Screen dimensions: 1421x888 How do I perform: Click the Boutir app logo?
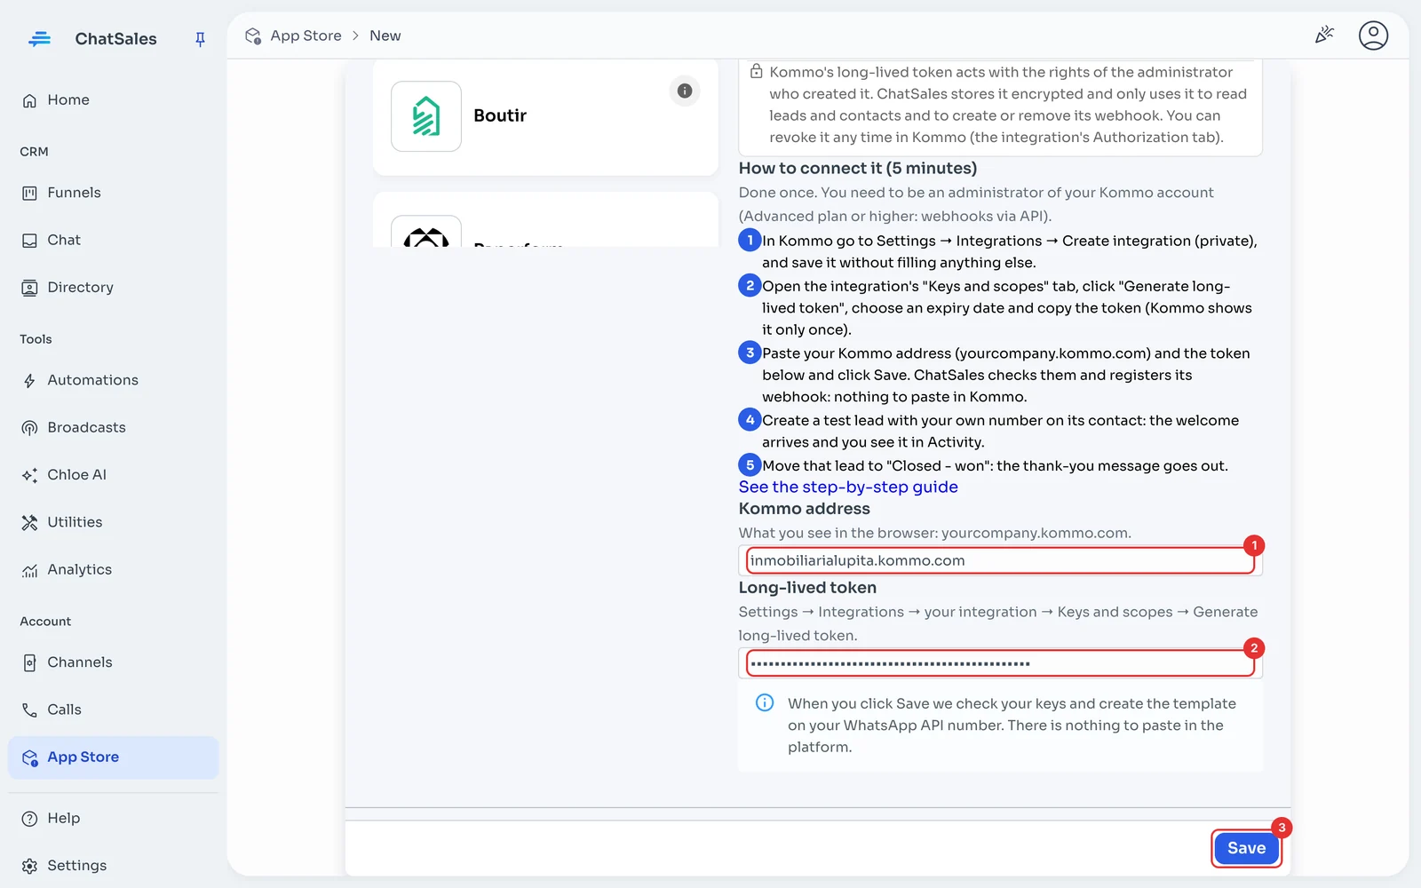click(426, 116)
